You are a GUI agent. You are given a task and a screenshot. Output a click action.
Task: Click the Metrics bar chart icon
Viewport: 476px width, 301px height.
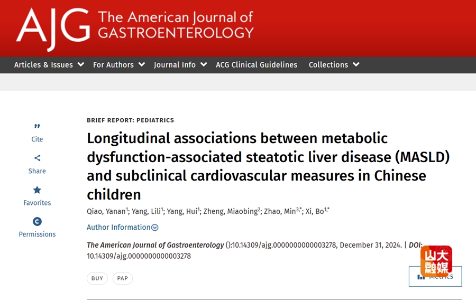(x=421, y=277)
